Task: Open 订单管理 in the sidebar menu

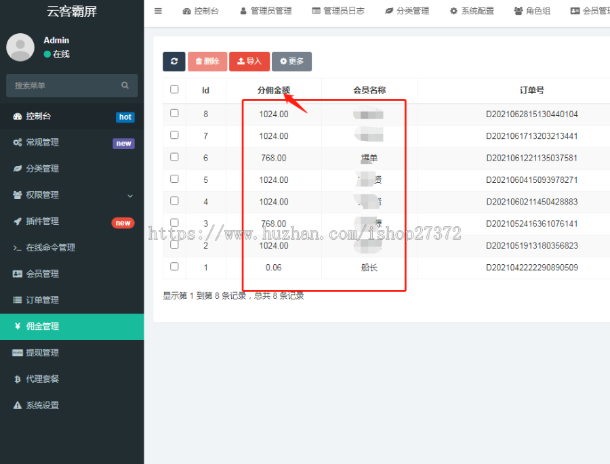Action: [x=72, y=300]
